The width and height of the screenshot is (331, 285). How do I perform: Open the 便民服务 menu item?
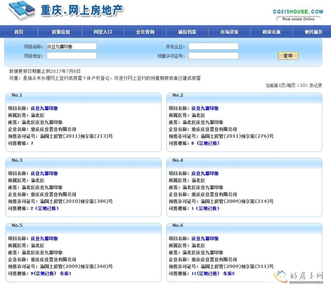point(313,32)
